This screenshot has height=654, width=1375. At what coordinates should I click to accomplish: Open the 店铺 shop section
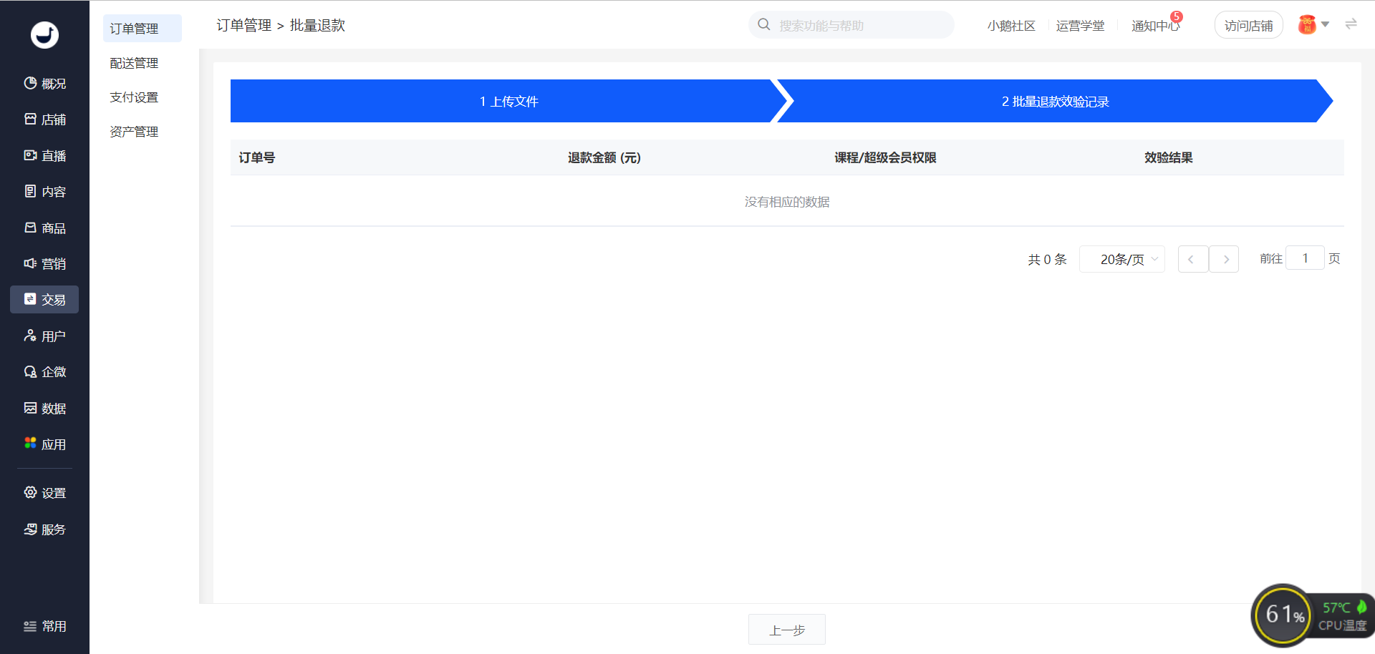[x=44, y=119]
